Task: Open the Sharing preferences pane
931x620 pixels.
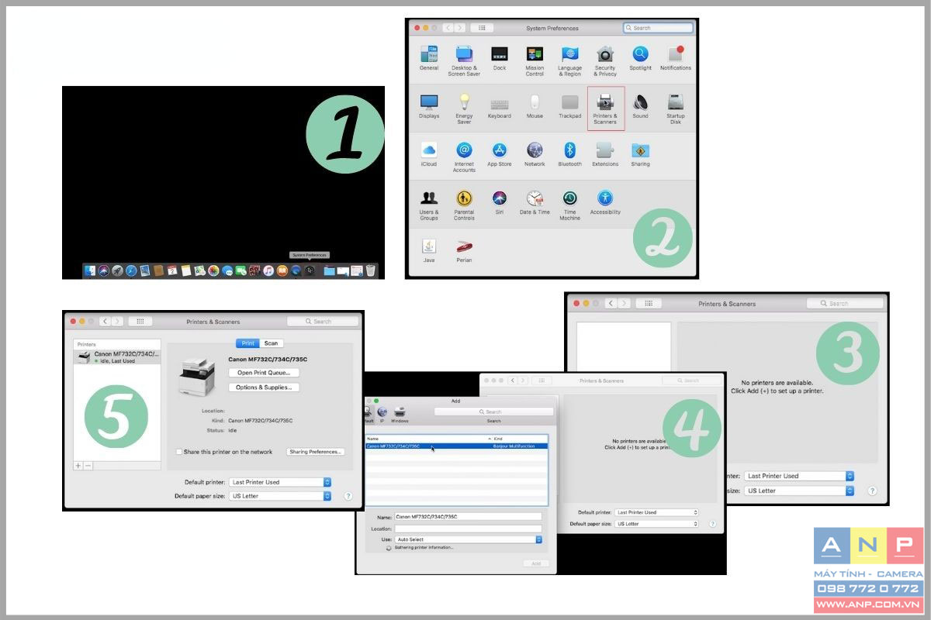Action: pyautogui.click(x=640, y=154)
